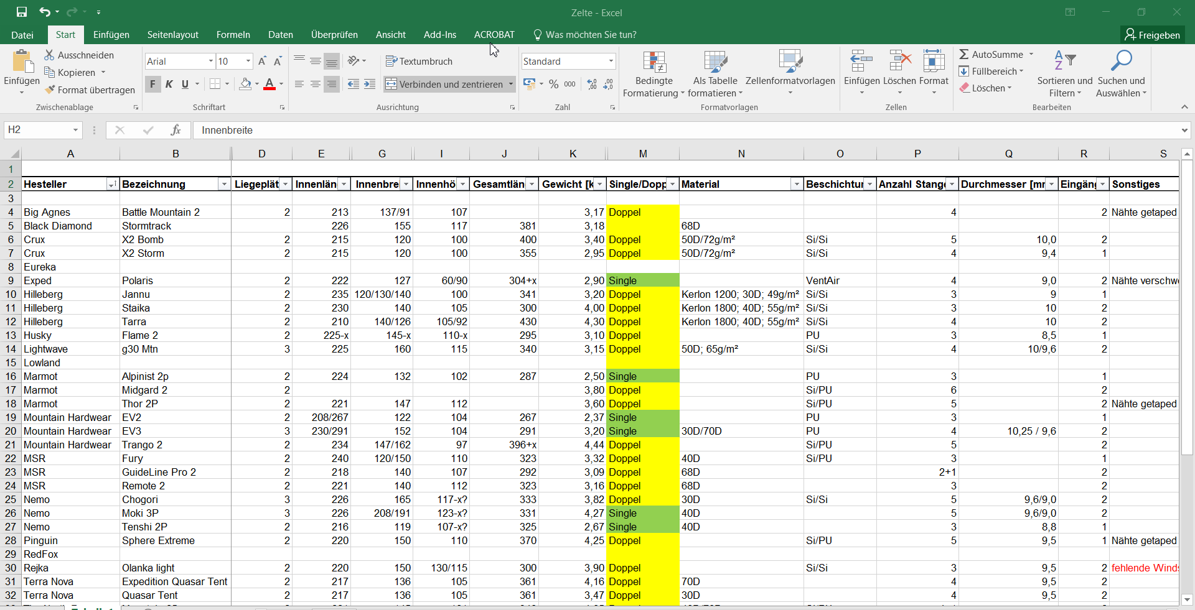
Task: Open the number format dropdown Standard
Action: tap(611, 61)
